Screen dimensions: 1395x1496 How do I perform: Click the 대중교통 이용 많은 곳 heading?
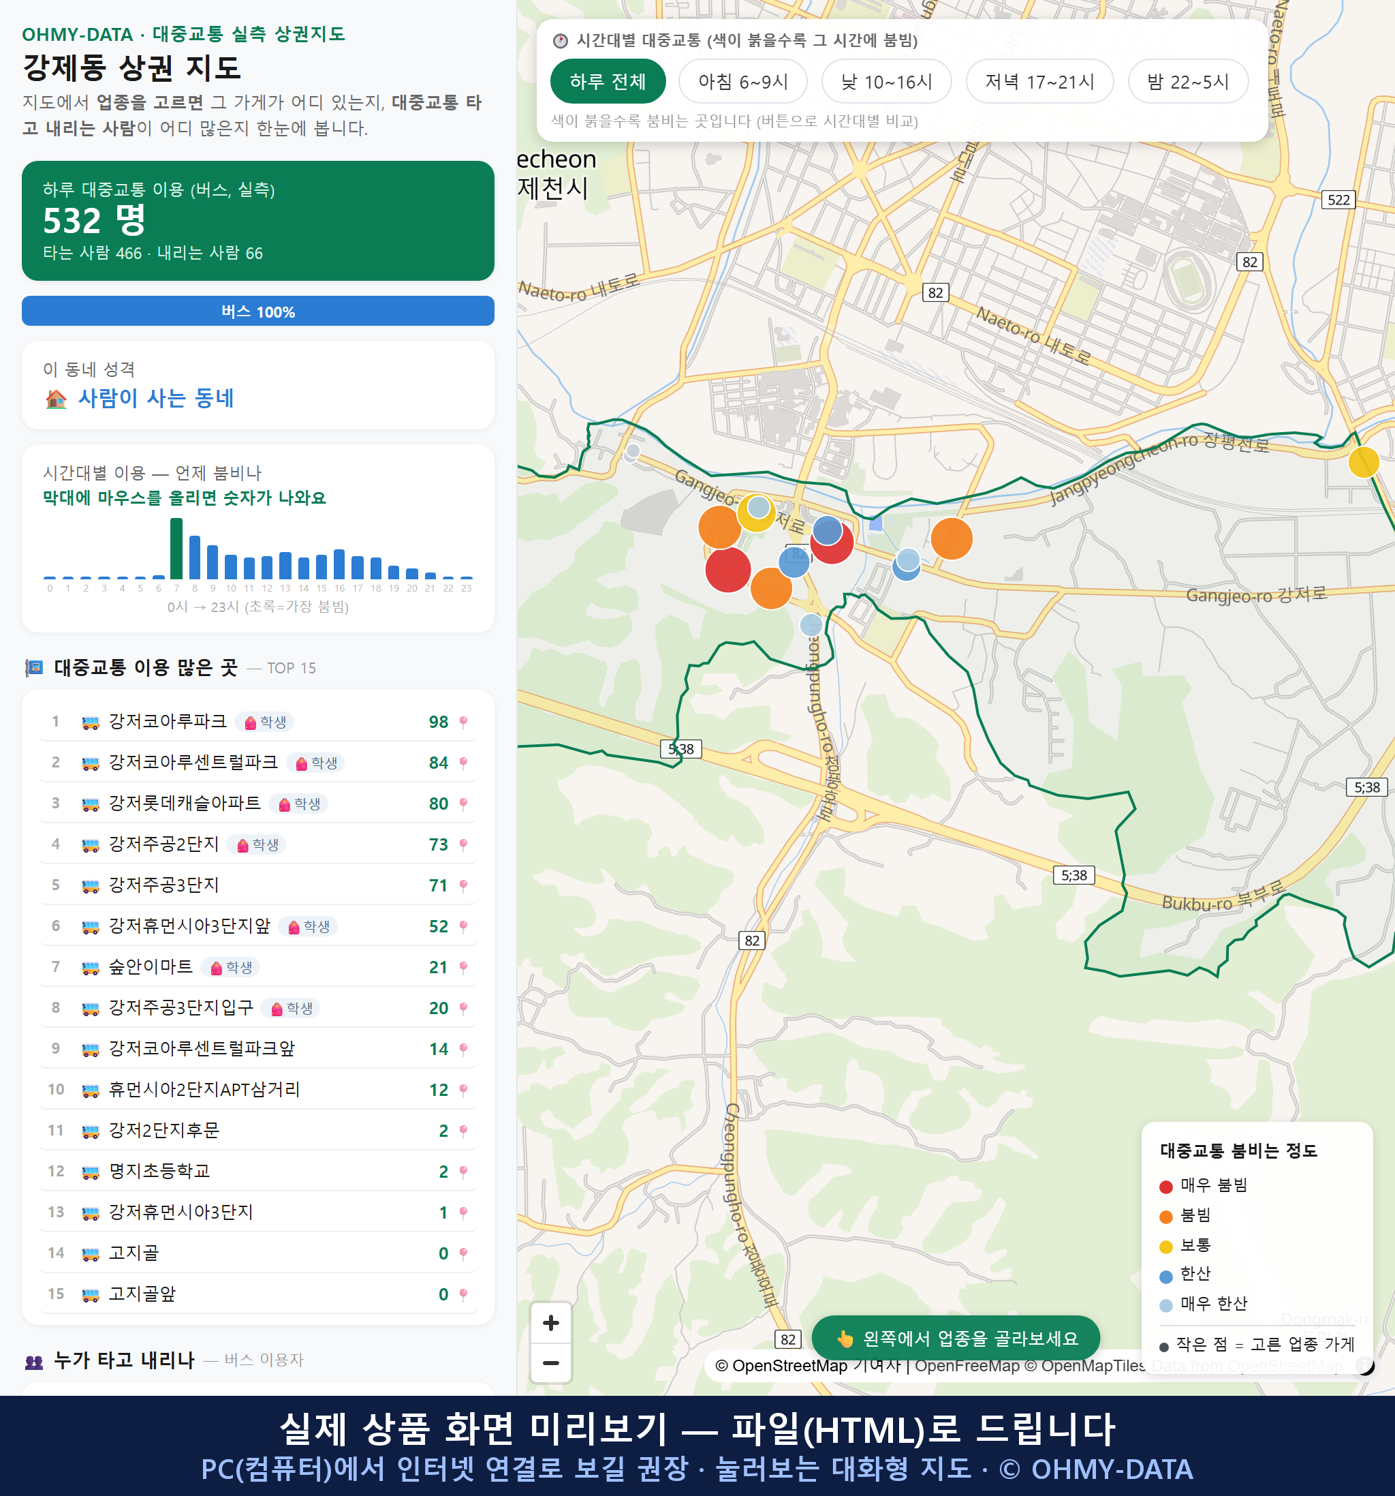click(x=146, y=668)
